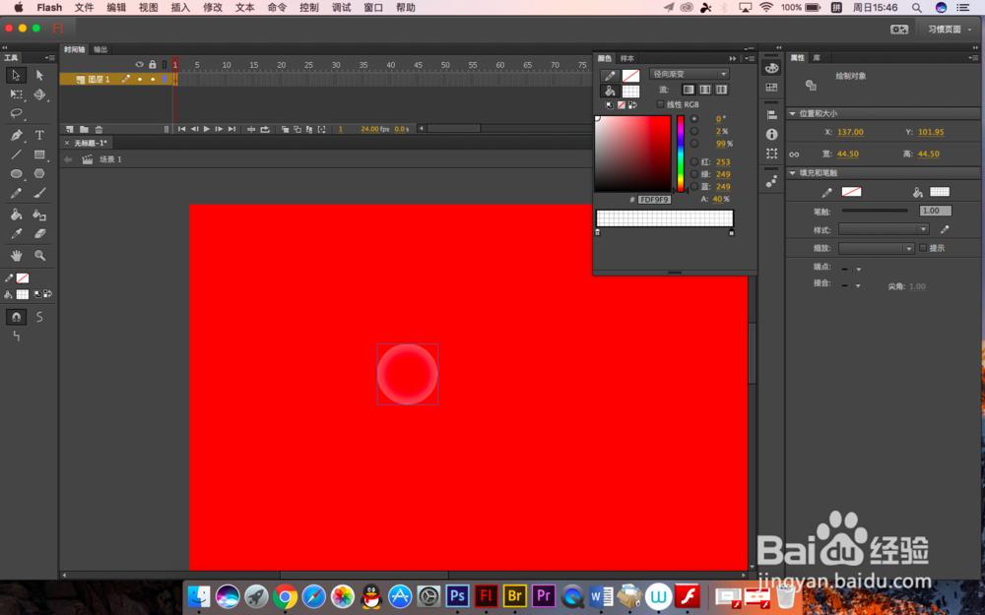
Task: Open the Color panel options menu
Action: point(750,58)
